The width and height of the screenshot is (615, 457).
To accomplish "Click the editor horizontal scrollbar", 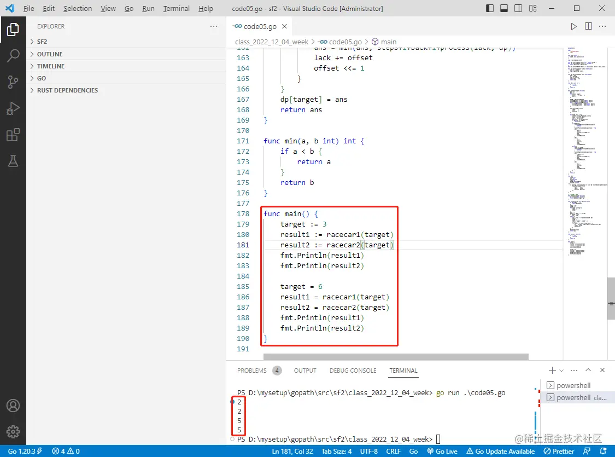I will point(396,356).
